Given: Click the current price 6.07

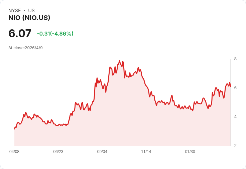Looking at the screenshot, I should pyautogui.click(x=20, y=33).
